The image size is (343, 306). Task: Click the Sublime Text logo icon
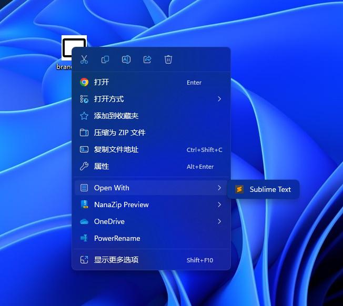pyautogui.click(x=239, y=189)
